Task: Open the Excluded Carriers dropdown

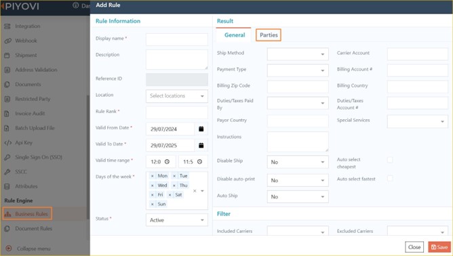Action: pos(418,231)
